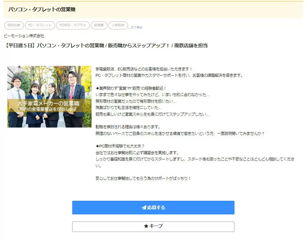
Task: Click the 転職を検討される理由 sentence
Action: click(128, 127)
